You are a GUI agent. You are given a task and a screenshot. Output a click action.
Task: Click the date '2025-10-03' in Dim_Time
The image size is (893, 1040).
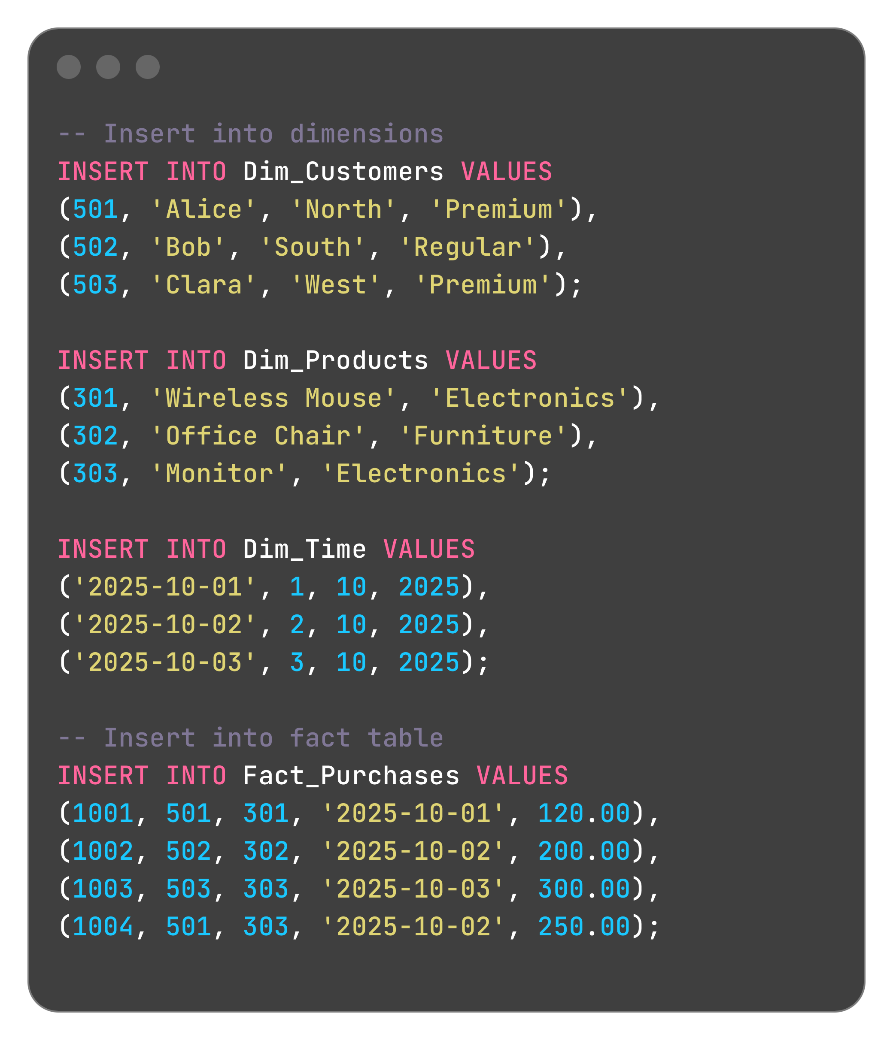click(x=165, y=662)
